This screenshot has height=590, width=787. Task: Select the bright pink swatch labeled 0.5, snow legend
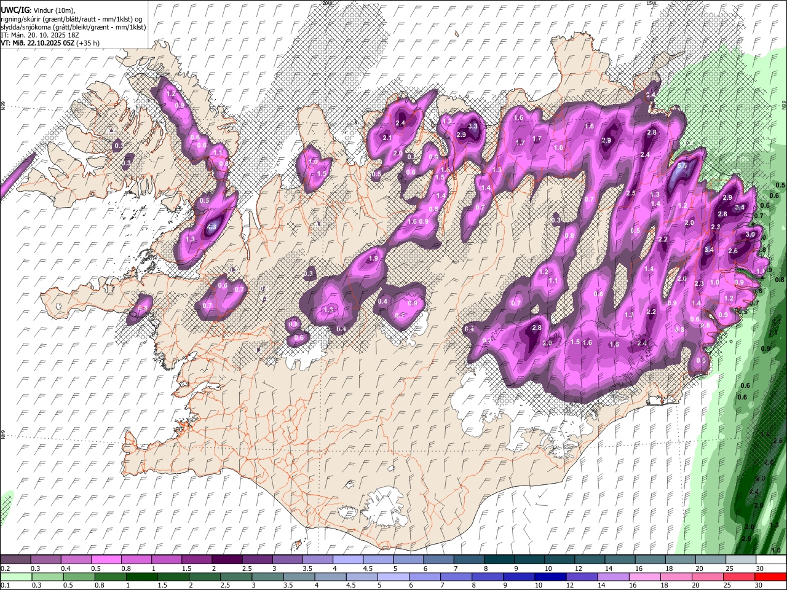tap(107, 560)
